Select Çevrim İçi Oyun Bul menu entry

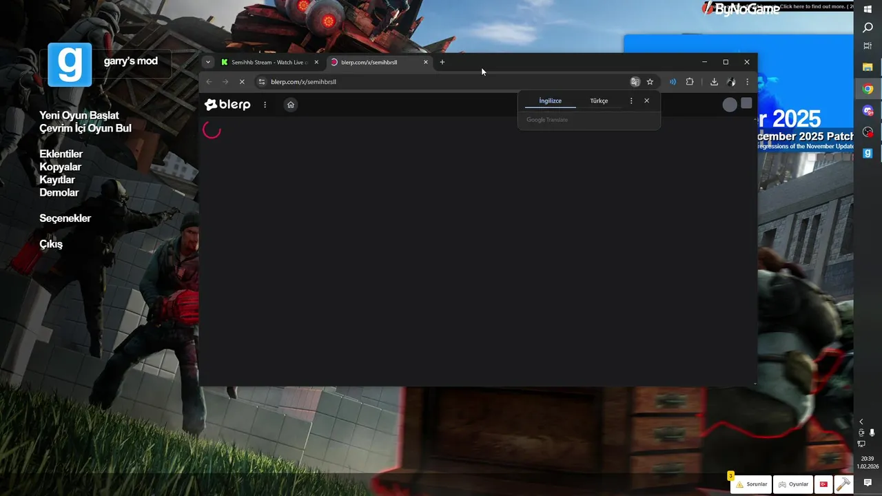[85, 128]
